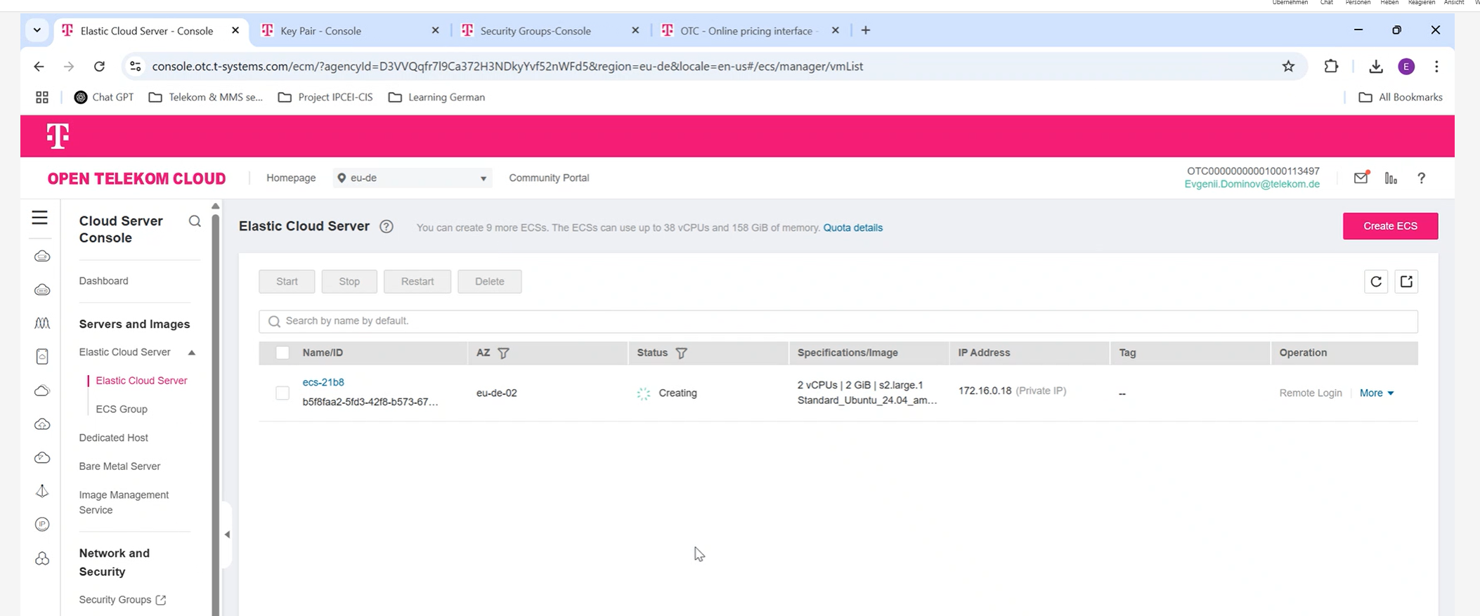Click the browser address bar URL
This screenshot has height=616, width=1480.
pos(507,66)
